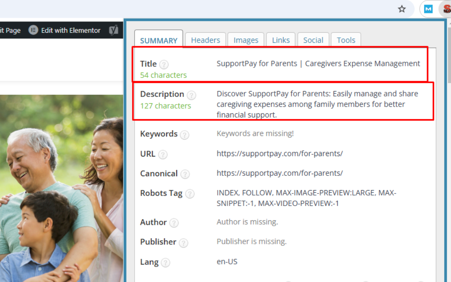
Task: Click the SEO extension icon in toolbar
Action: click(446, 9)
